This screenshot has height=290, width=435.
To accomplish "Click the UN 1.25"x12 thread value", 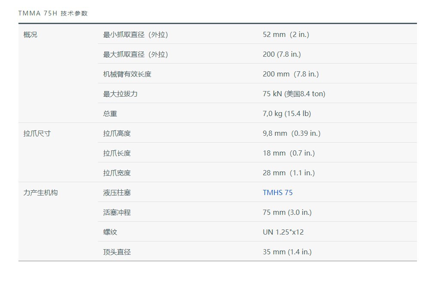I will 283,232.
